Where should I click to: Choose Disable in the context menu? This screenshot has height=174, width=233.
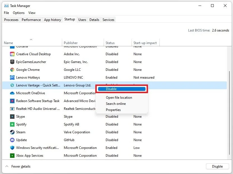122,89
